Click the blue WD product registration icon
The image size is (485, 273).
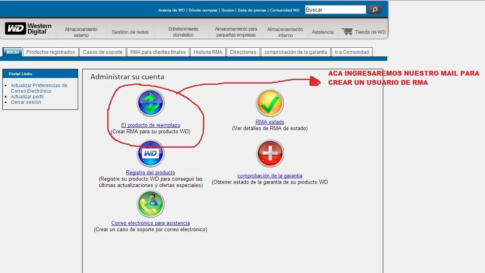150,153
